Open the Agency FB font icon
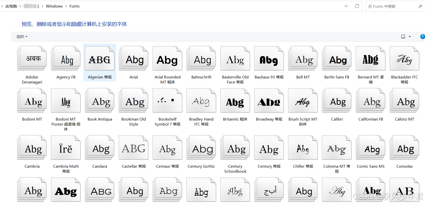This screenshot has height=204, width=425. tap(66, 58)
